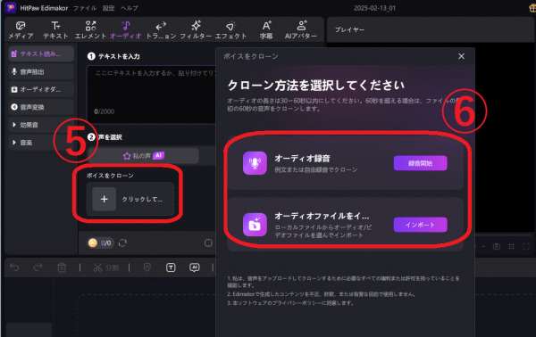Screen dimensions: 536x337
Task: Expand the 音楽 section
Action: pyautogui.click(x=41, y=143)
